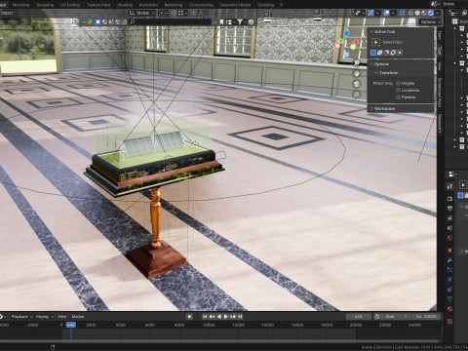468x351 pixels.
Task: Jump to the first frame
Action: point(205,317)
